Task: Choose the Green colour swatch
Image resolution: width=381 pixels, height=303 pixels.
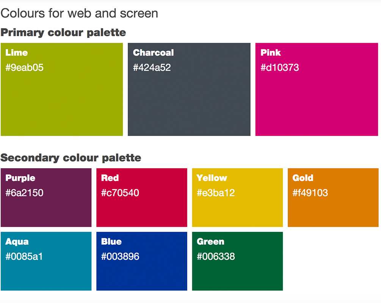Action: (x=237, y=261)
